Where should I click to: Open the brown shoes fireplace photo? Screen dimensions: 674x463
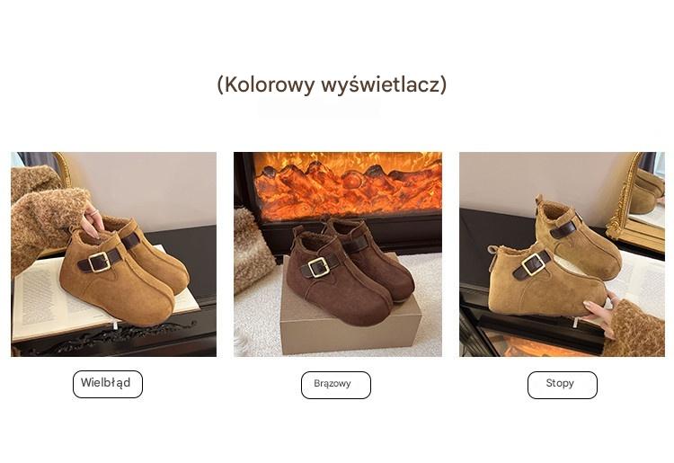tap(337, 254)
